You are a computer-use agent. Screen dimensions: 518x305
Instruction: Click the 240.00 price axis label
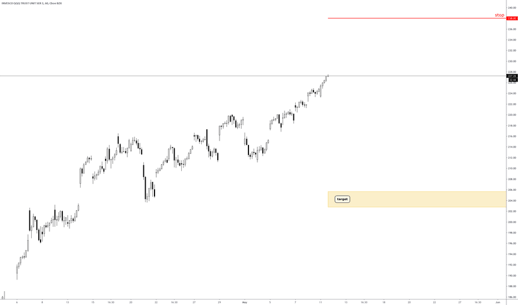point(512,8)
